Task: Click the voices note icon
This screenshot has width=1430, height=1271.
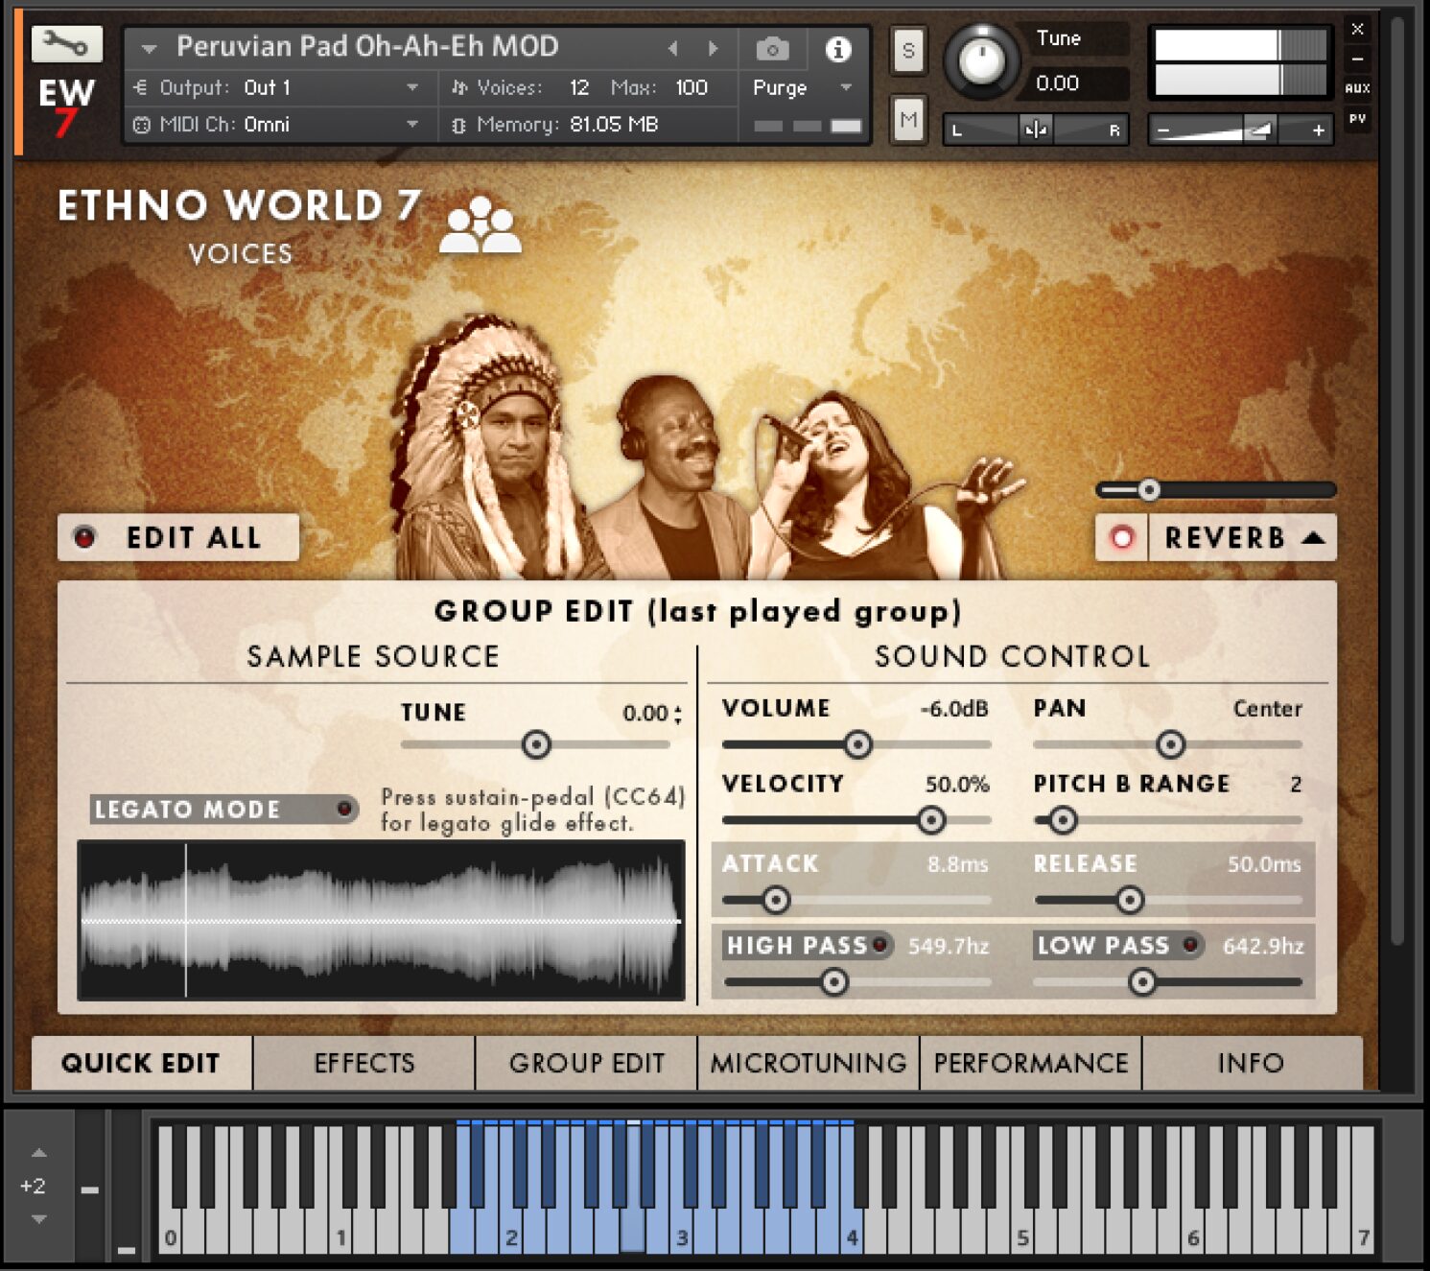Action: [458, 87]
